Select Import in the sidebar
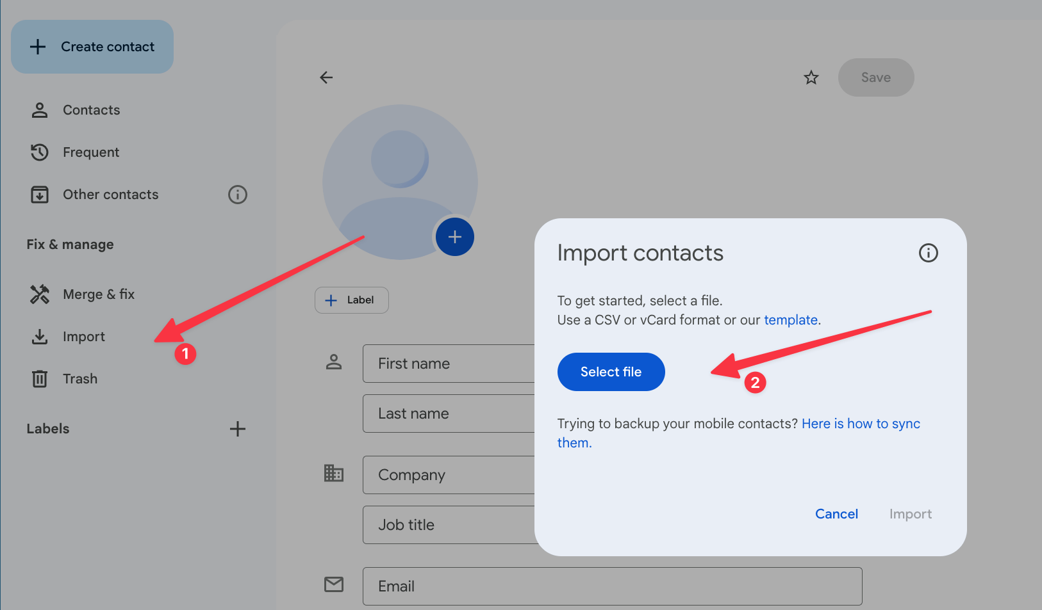 pyautogui.click(x=84, y=337)
